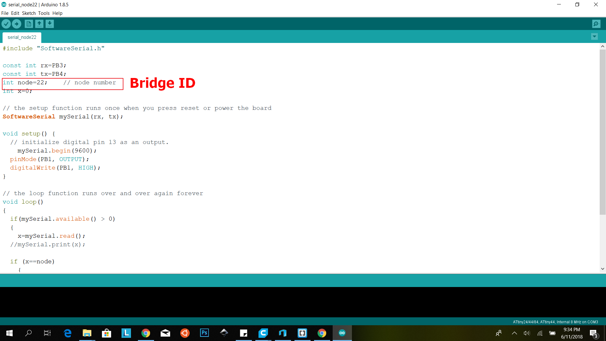Open Photoshop from the taskbar
606x341 pixels.
coord(205,333)
